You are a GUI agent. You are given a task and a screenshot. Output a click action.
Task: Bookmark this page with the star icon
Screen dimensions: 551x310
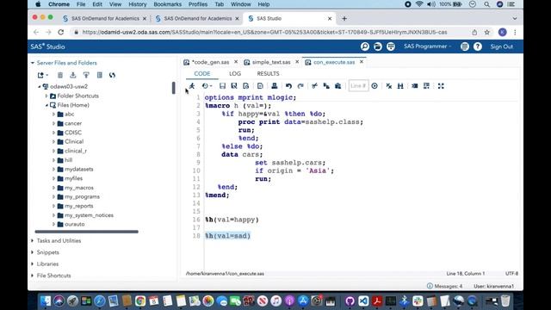pyautogui.click(x=487, y=33)
